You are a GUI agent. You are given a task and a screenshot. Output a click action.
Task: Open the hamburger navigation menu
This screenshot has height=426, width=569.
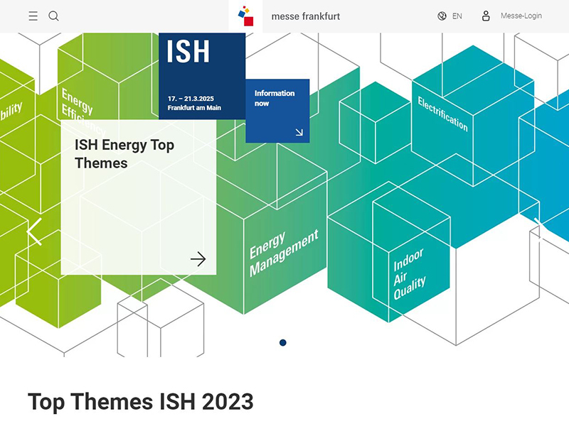(x=33, y=16)
